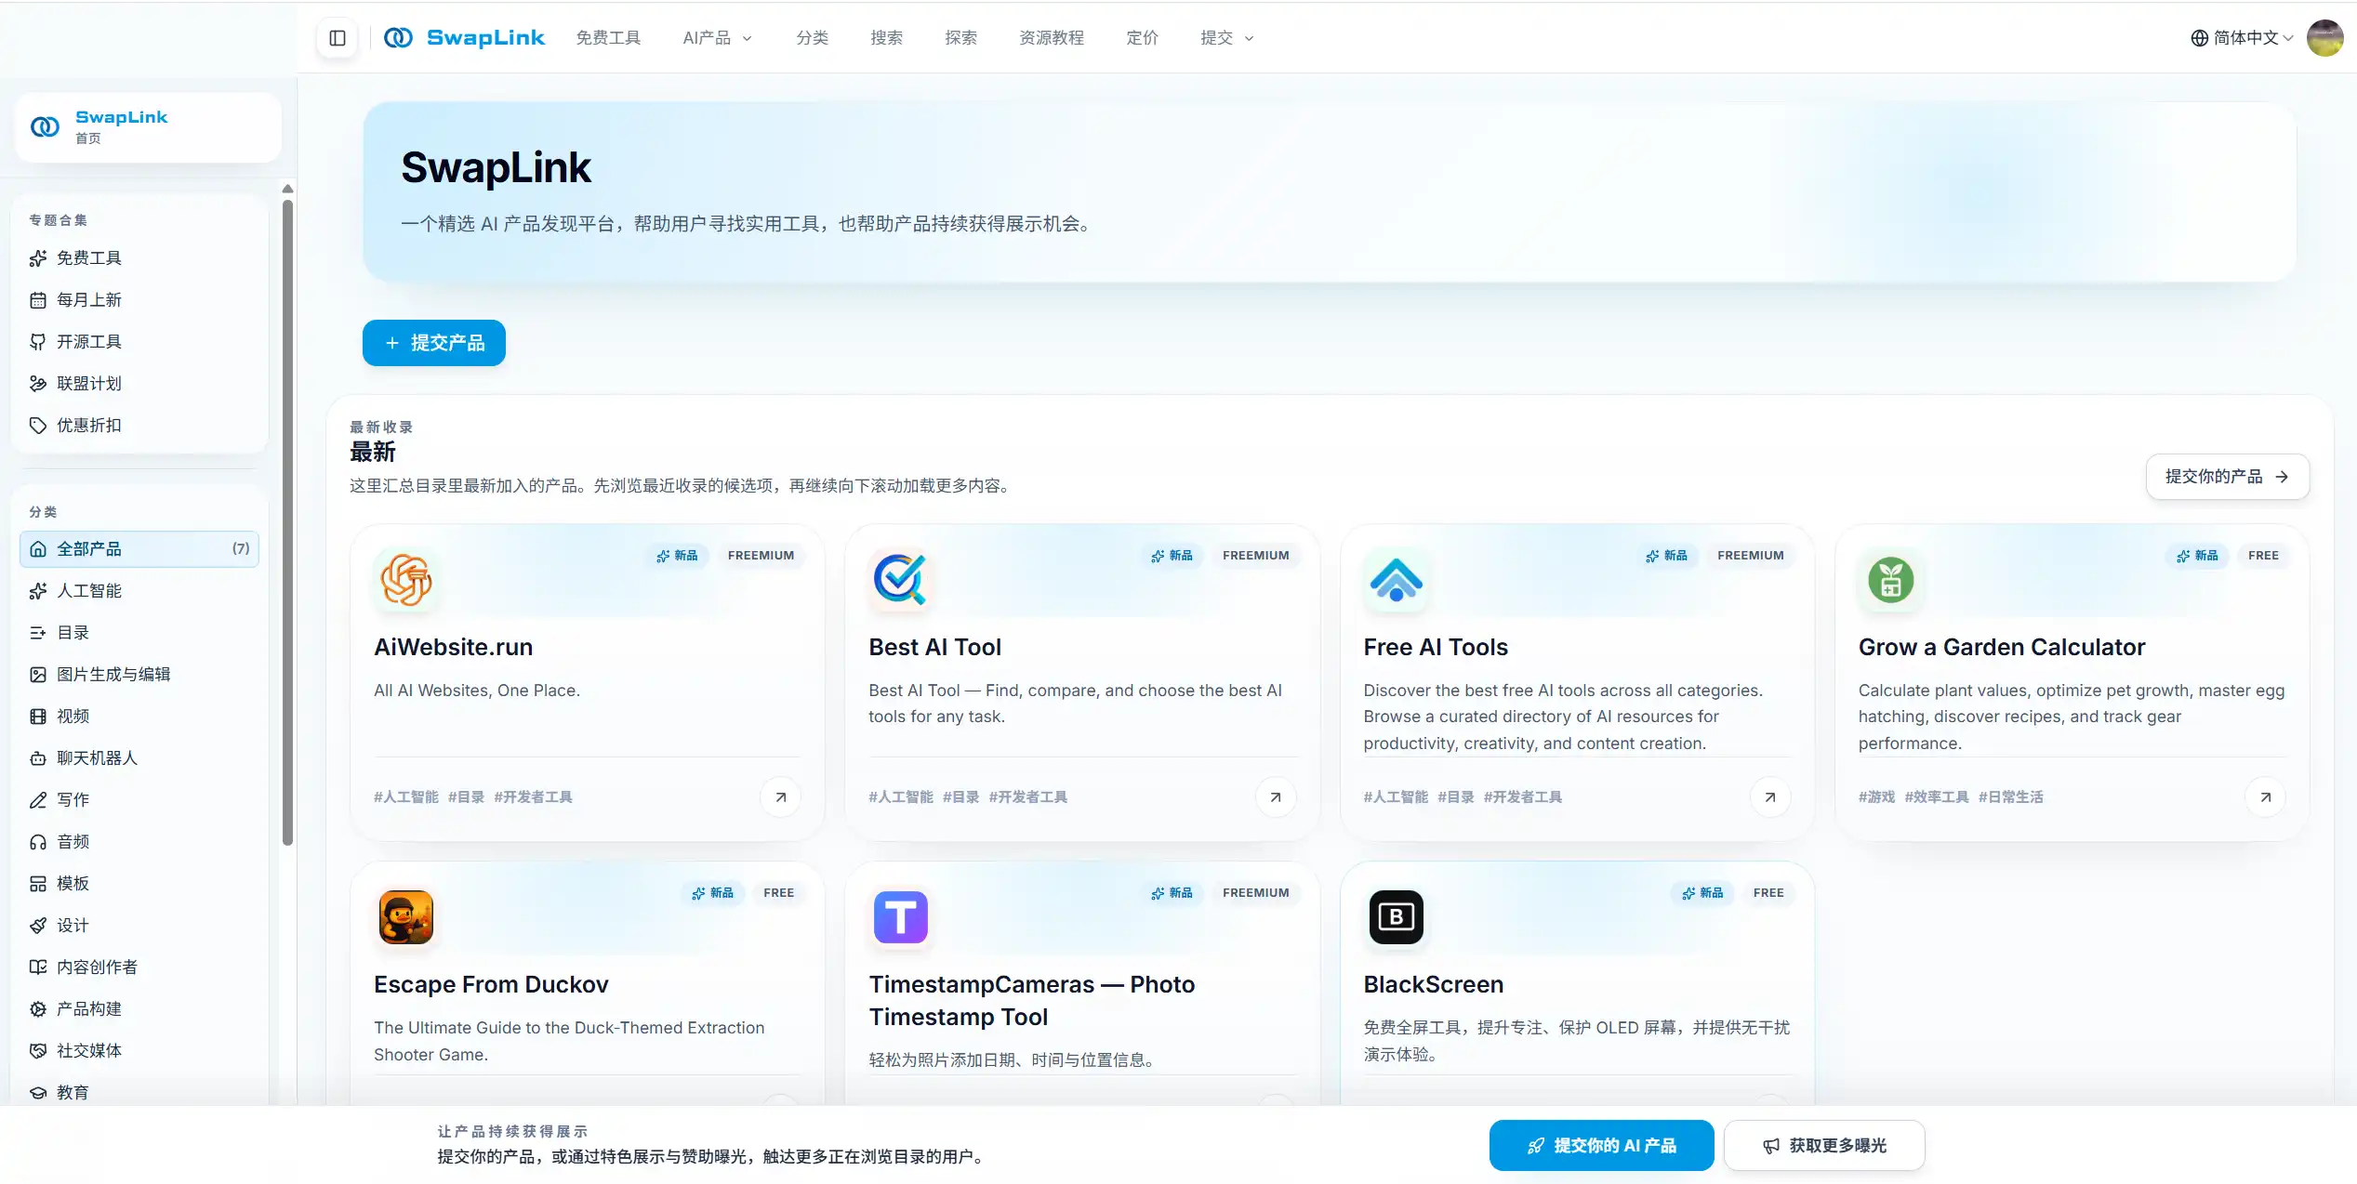The height and width of the screenshot is (1184, 2357).
Task: Click #日常生活 tag on Garden Calculator card
Action: [x=2010, y=797]
